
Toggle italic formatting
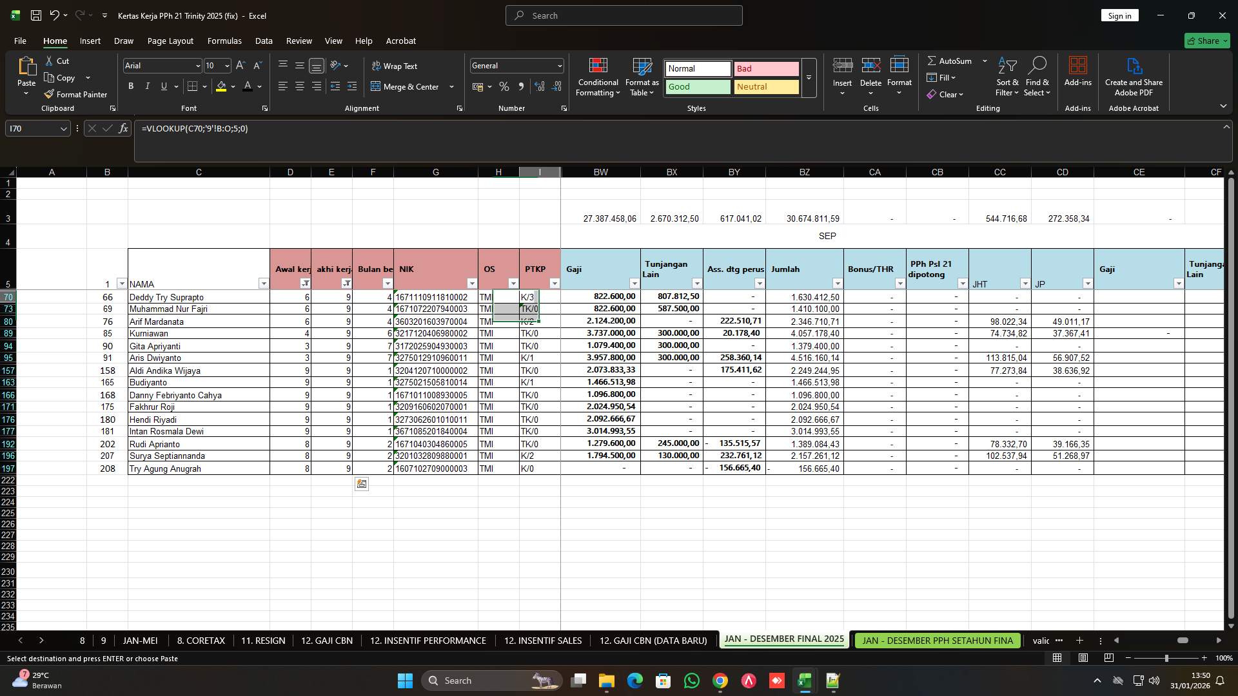147,86
